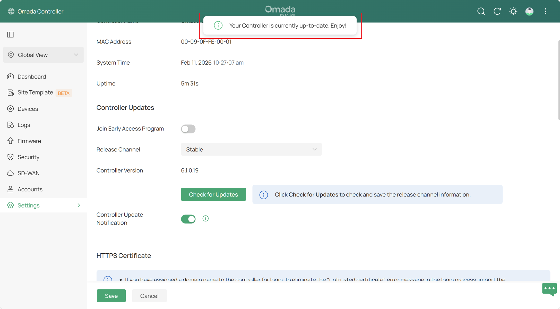Open the Logs panel

pos(24,125)
